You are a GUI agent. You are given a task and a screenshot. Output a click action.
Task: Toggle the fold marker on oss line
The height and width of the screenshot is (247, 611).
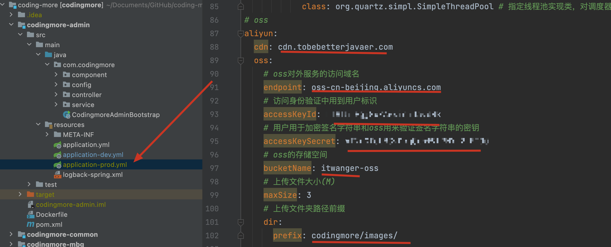[x=241, y=61]
